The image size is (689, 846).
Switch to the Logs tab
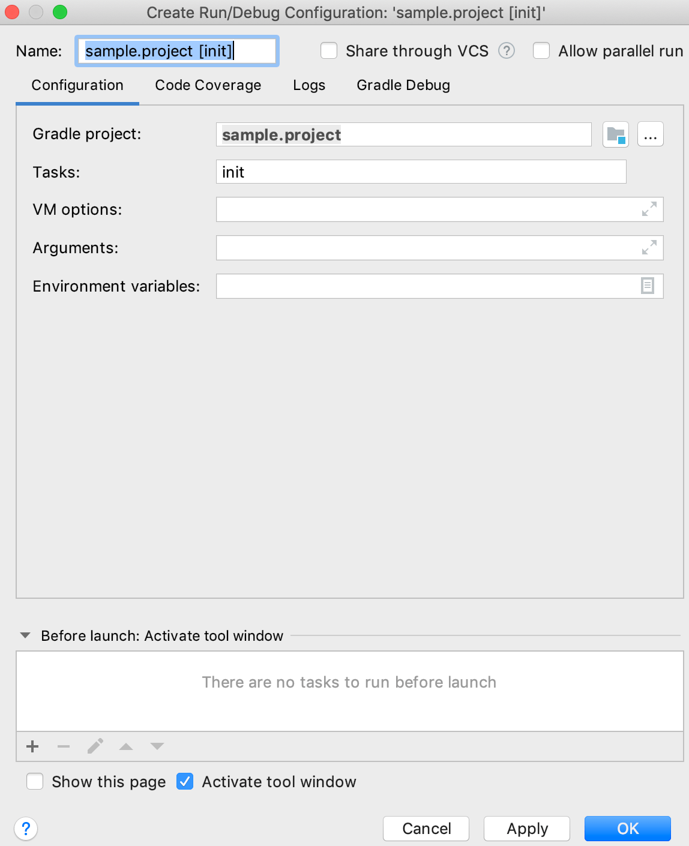pos(308,85)
